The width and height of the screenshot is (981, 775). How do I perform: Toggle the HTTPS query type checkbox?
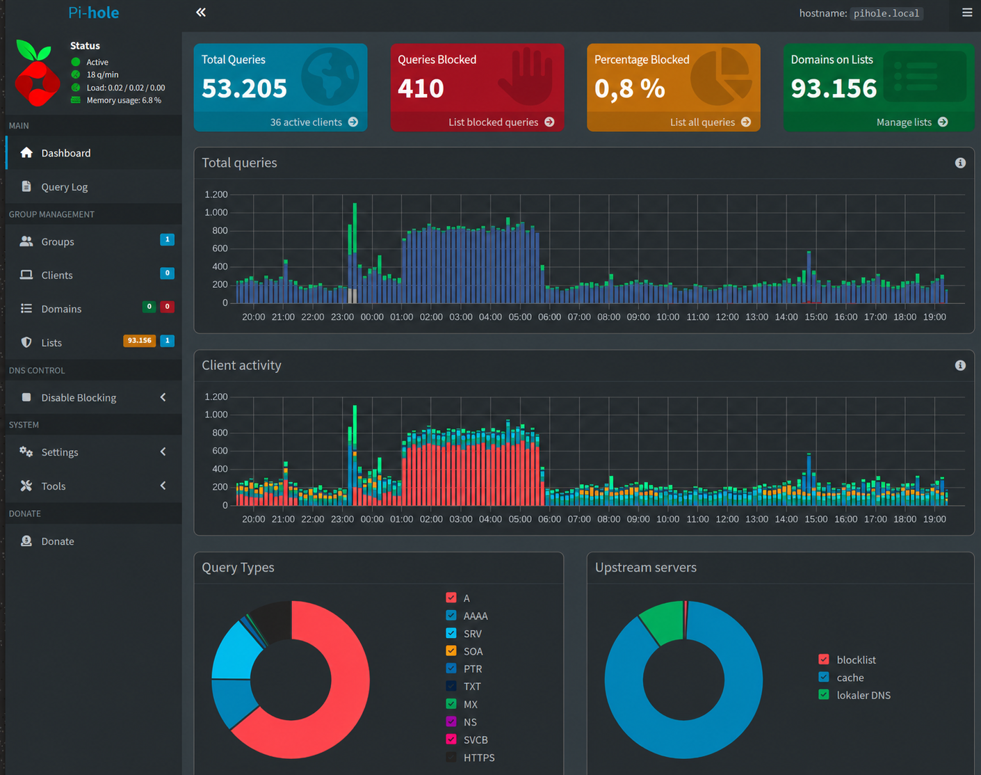451,757
